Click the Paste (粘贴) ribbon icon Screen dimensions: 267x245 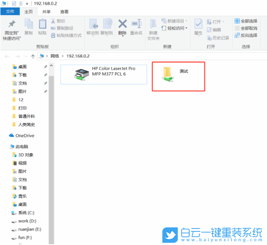click(x=42, y=24)
